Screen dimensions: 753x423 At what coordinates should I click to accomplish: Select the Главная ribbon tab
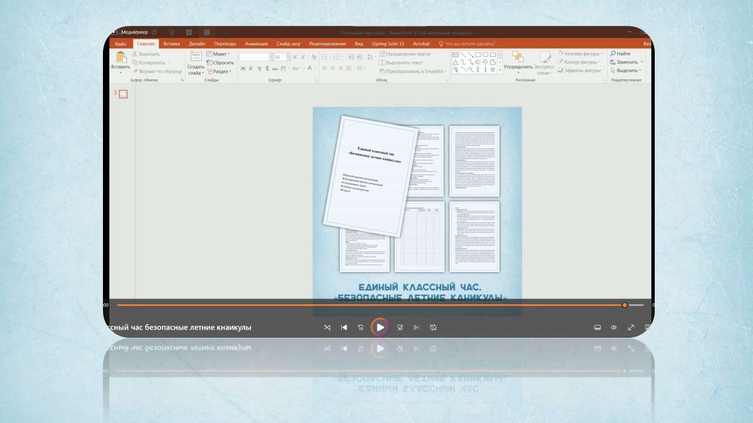click(146, 43)
